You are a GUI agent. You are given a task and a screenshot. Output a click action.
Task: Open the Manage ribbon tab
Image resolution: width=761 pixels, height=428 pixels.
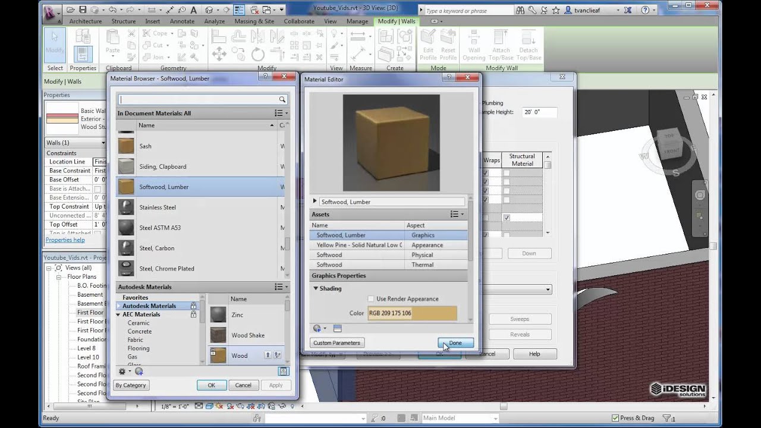[357, 21]
